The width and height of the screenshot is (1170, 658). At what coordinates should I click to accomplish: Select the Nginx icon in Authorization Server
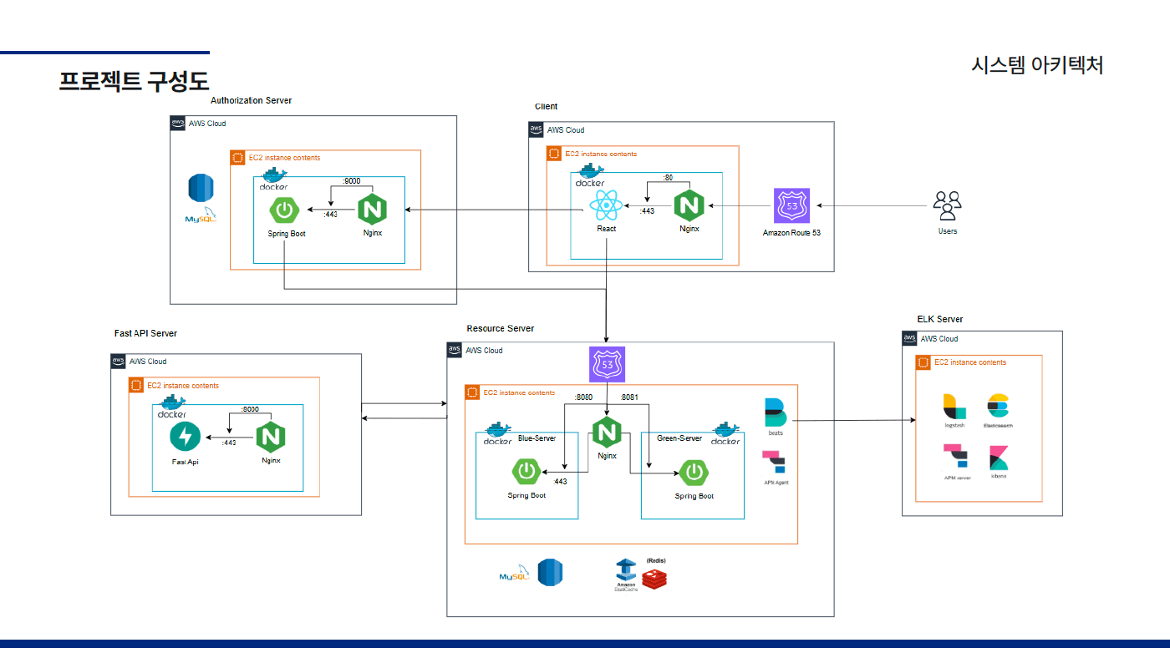click(x=373, y=210)
